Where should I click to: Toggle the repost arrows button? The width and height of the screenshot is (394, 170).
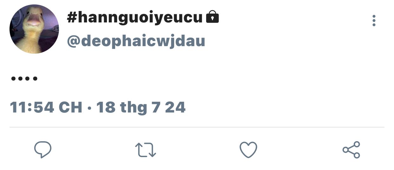click(146, 150)
